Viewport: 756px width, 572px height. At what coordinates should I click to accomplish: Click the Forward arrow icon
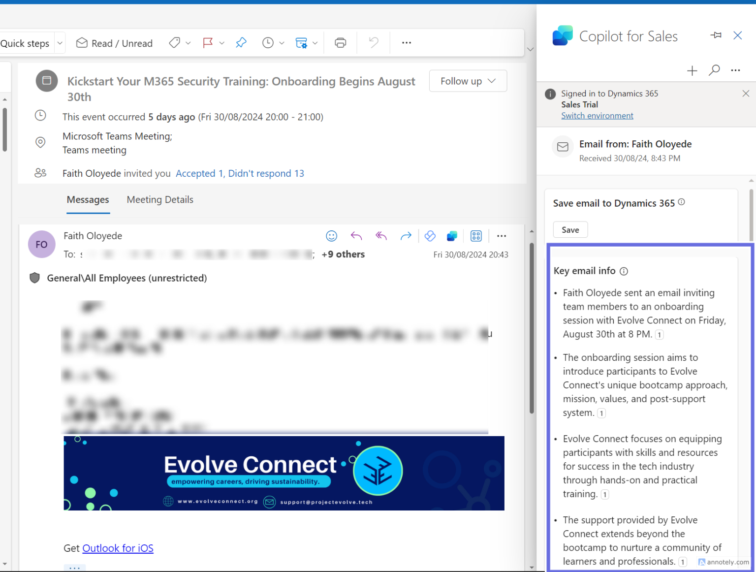[406, 236]
